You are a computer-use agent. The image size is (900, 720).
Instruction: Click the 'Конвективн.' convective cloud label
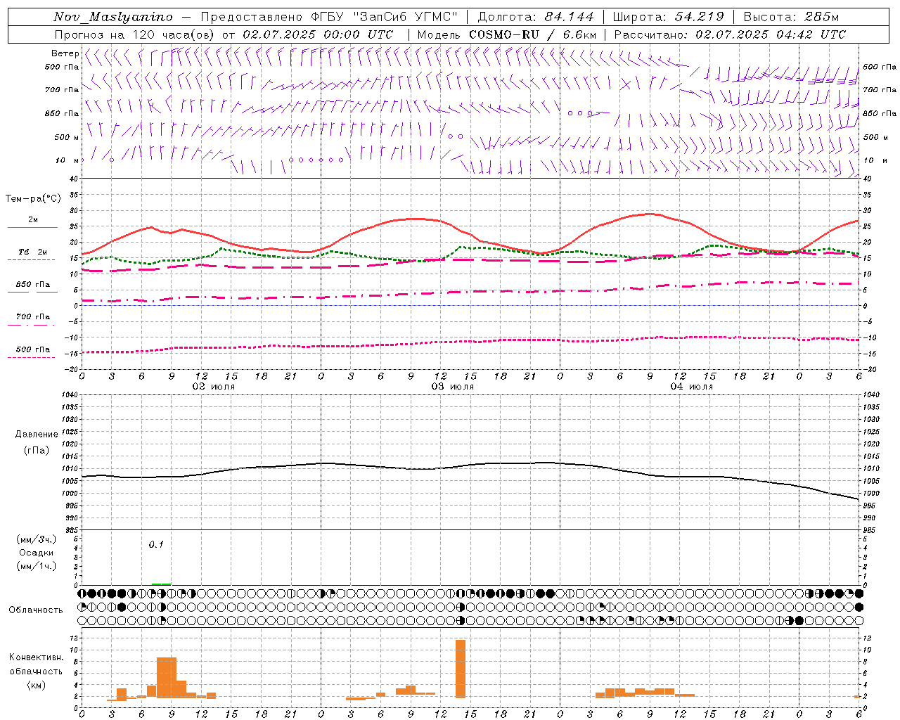[x=37, y=657]
